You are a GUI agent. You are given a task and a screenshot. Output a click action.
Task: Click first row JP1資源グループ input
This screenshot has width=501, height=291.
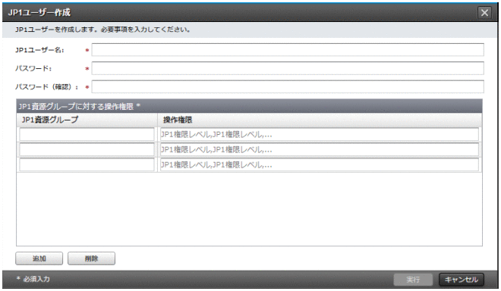click(87, 134)
